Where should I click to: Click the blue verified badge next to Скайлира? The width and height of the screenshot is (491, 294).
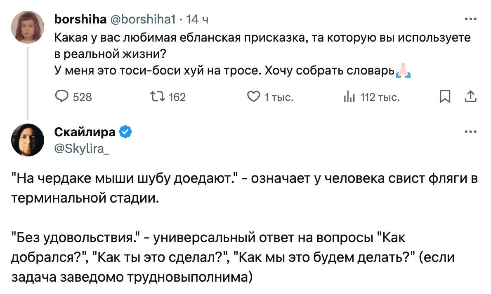point(125,132)
